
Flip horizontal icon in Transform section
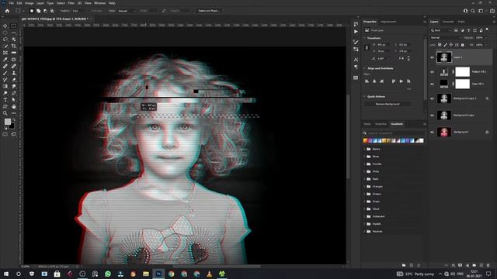401,59
